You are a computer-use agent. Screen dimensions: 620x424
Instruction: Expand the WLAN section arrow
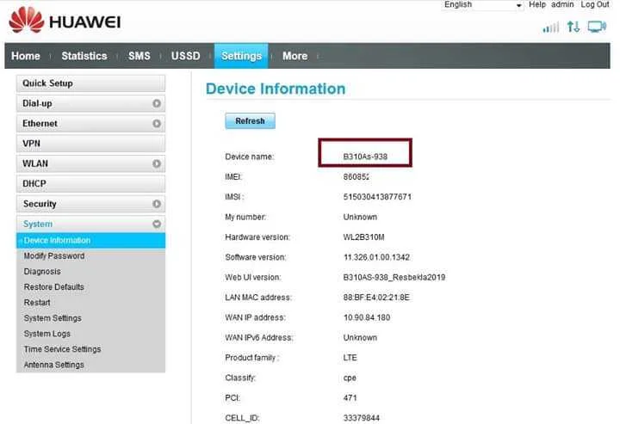pos(157,163)
